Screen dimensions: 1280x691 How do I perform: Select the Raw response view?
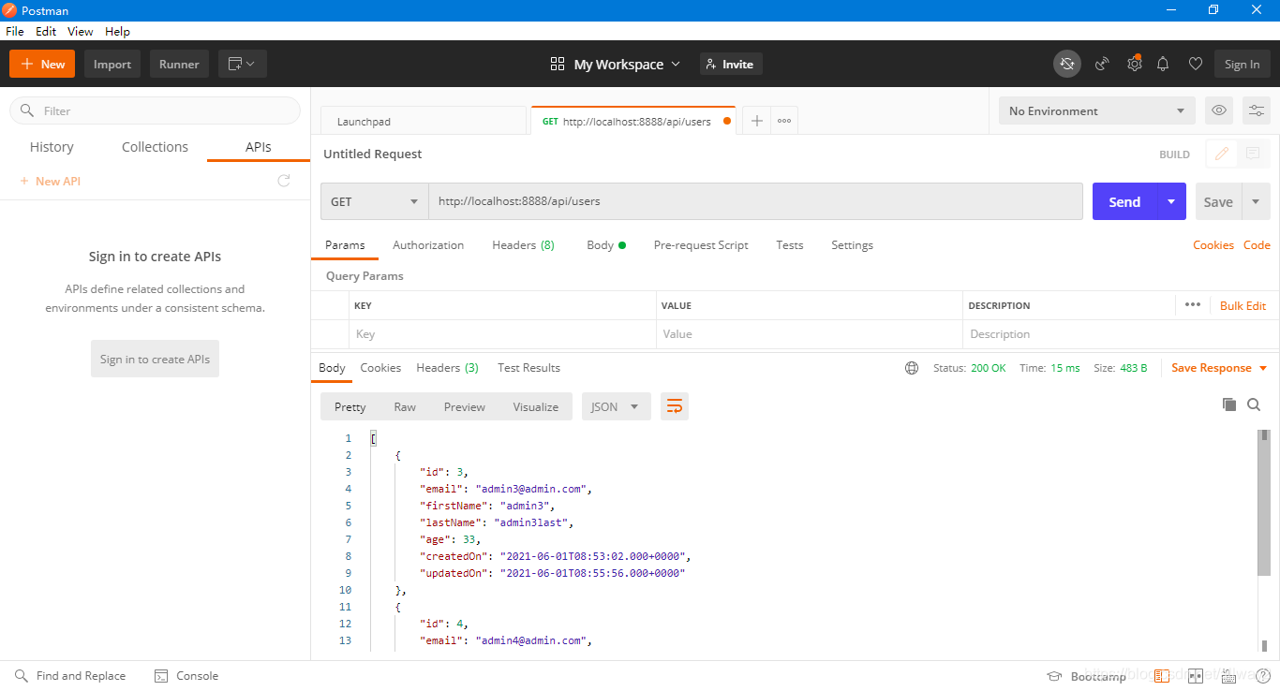[x=405, y=406]
